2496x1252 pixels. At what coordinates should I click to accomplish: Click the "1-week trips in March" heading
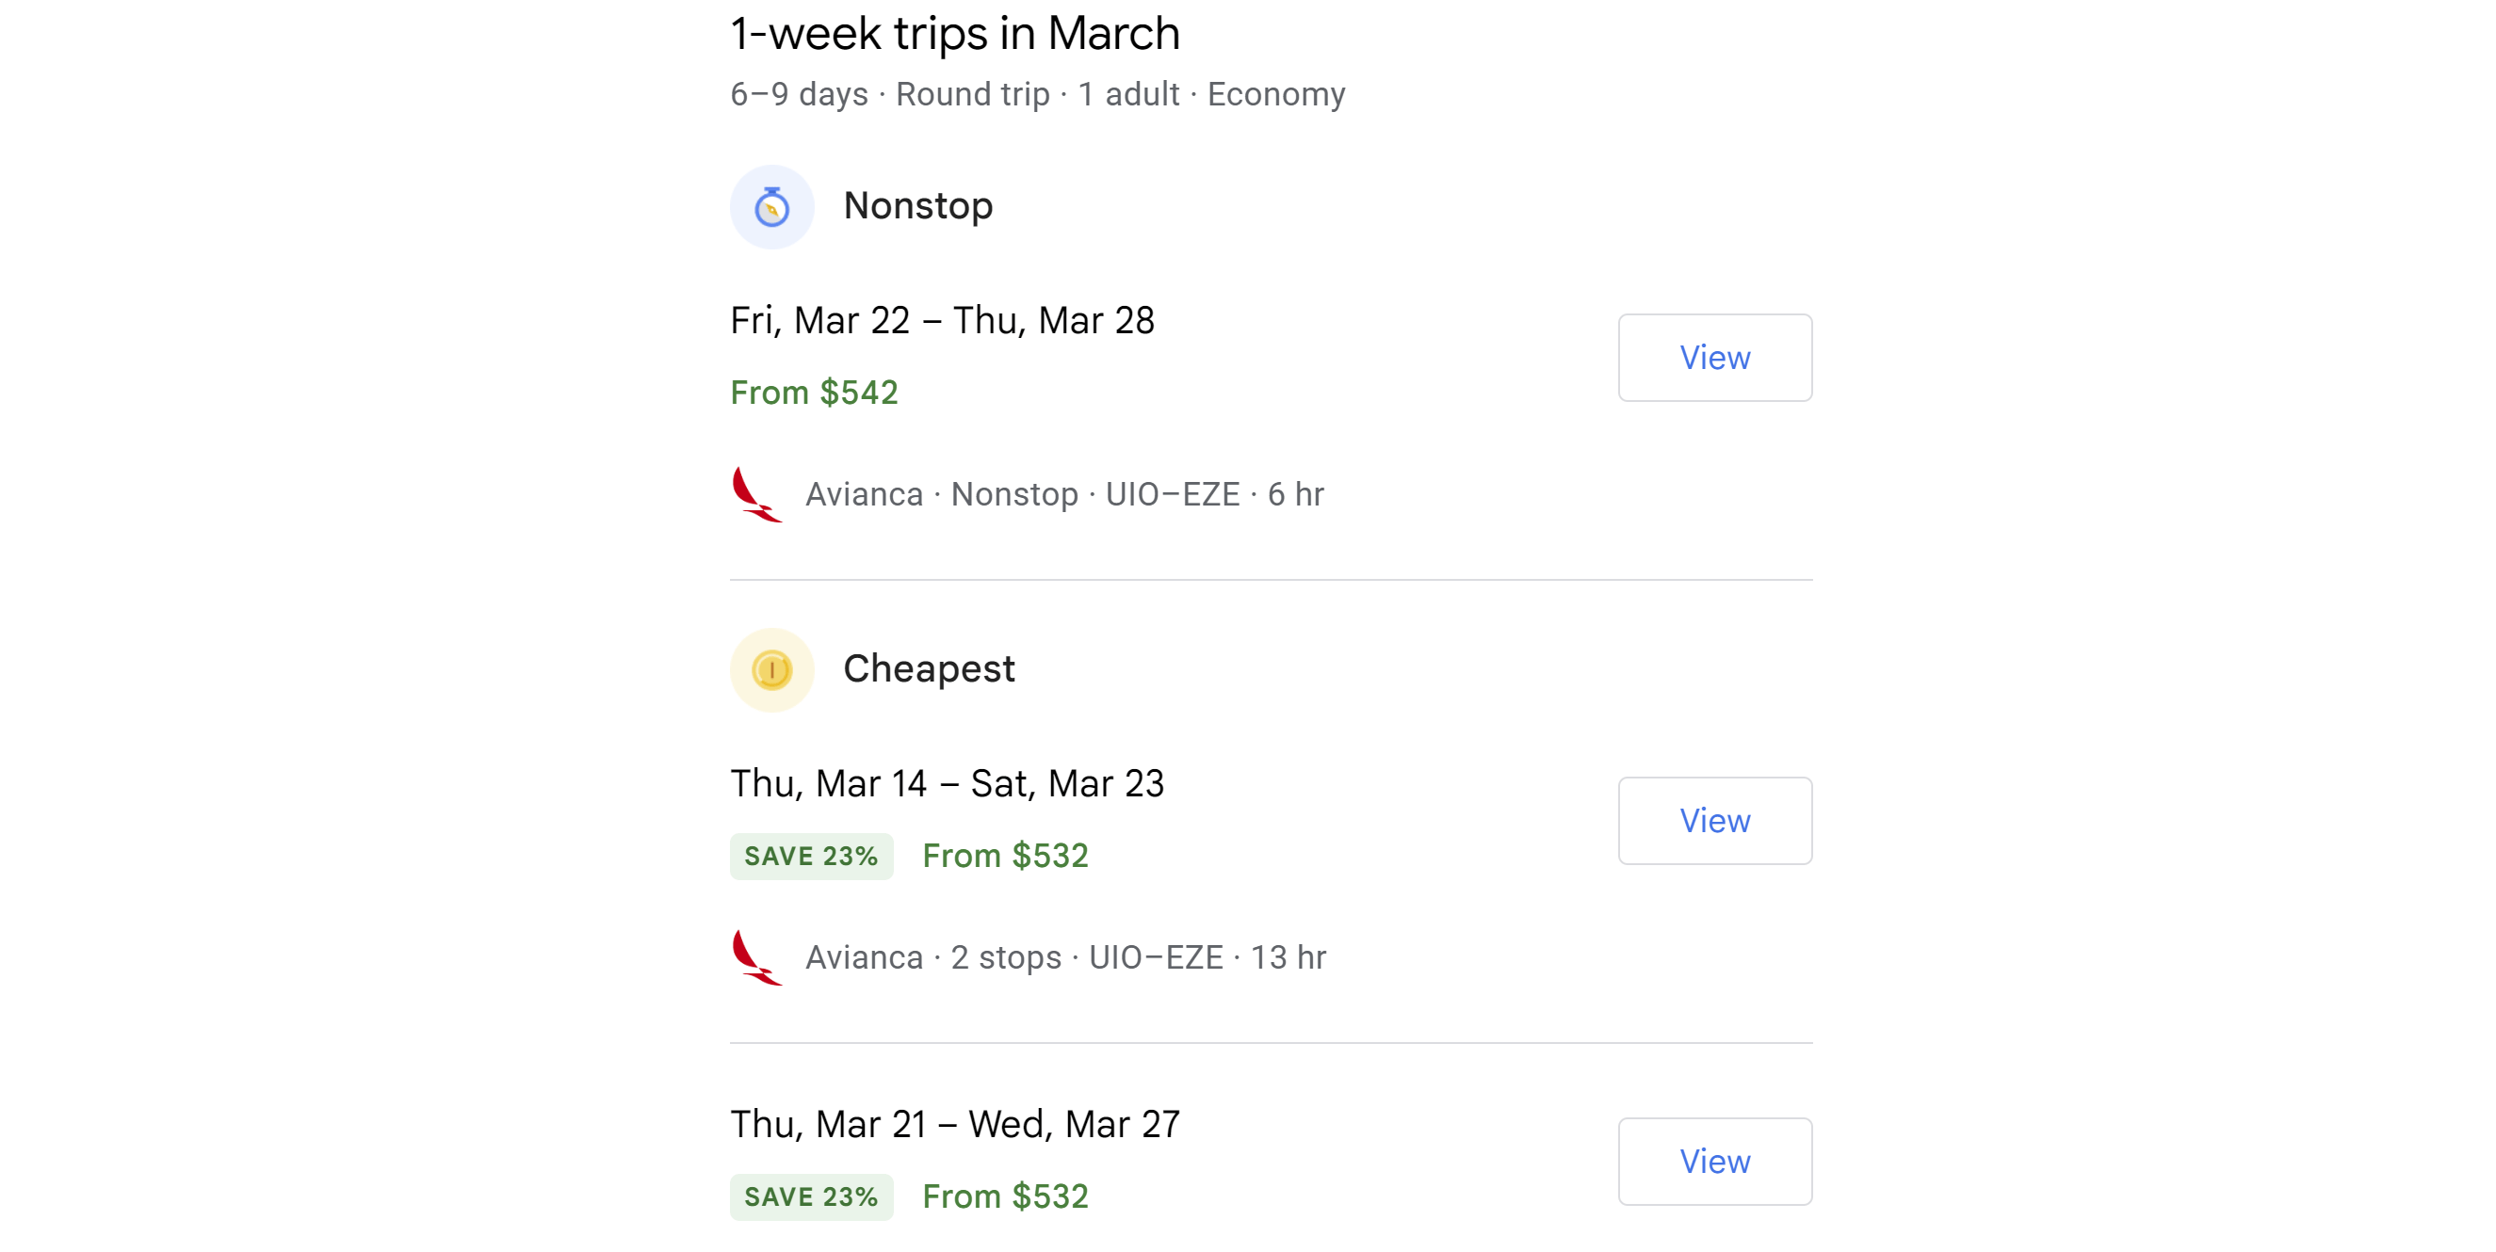(954, 34)
